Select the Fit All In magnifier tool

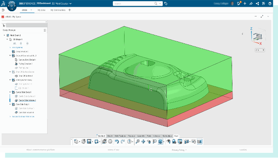click(137, 142)
